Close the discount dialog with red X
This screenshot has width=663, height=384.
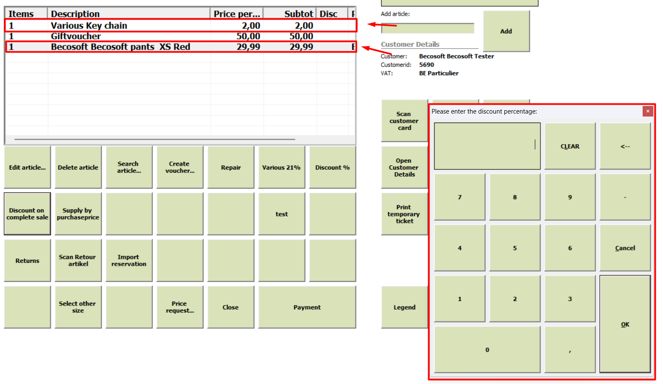648,111
